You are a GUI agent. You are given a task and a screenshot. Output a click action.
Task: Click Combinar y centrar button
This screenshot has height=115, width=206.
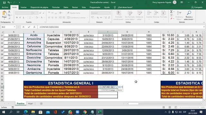77,18
